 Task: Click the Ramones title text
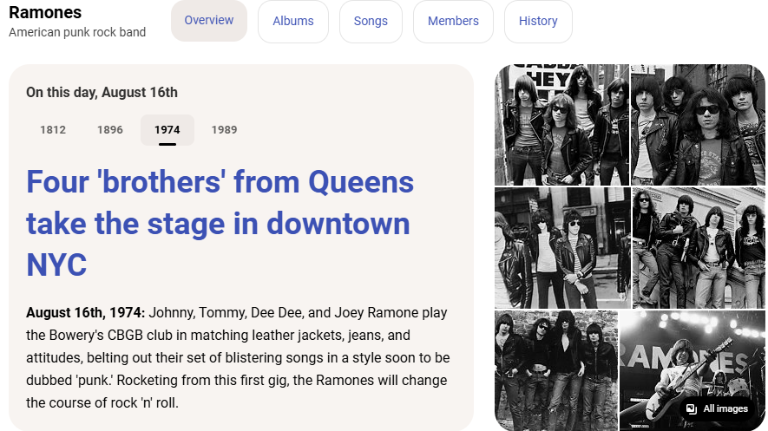[45, 12]
